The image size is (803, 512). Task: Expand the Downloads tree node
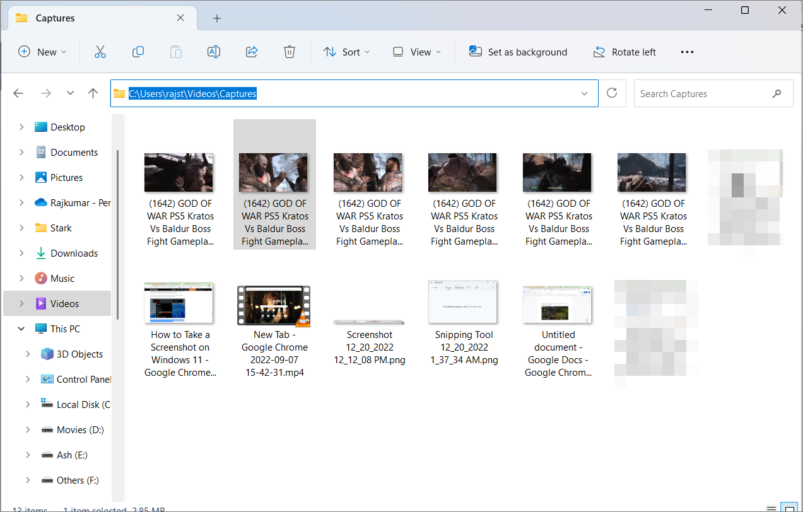[x=21, y=253]
